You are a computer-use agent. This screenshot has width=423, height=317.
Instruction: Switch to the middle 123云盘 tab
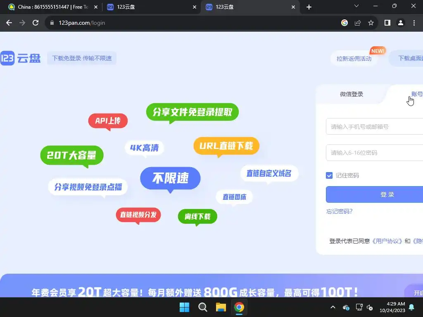(152, 7)
